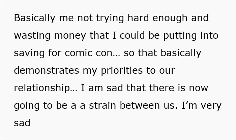Click the word "priorities"
Viewport: 236px width, 140px height.
pyautogui.click(x=122, y=71)
